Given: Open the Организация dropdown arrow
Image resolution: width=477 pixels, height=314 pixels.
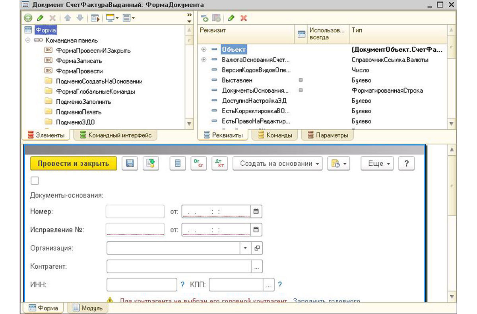Looking at the screenshot, I should pyautogui.click(x=245, y=248).
